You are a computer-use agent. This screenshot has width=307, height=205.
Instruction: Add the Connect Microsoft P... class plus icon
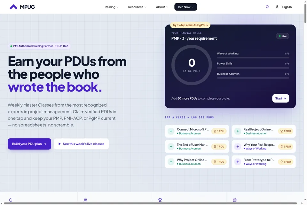coord(171,131)
